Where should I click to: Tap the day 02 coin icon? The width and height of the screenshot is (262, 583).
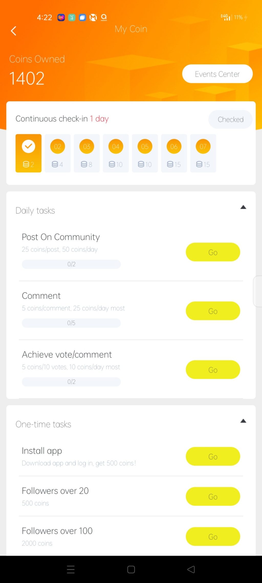[x=58, y=147]
